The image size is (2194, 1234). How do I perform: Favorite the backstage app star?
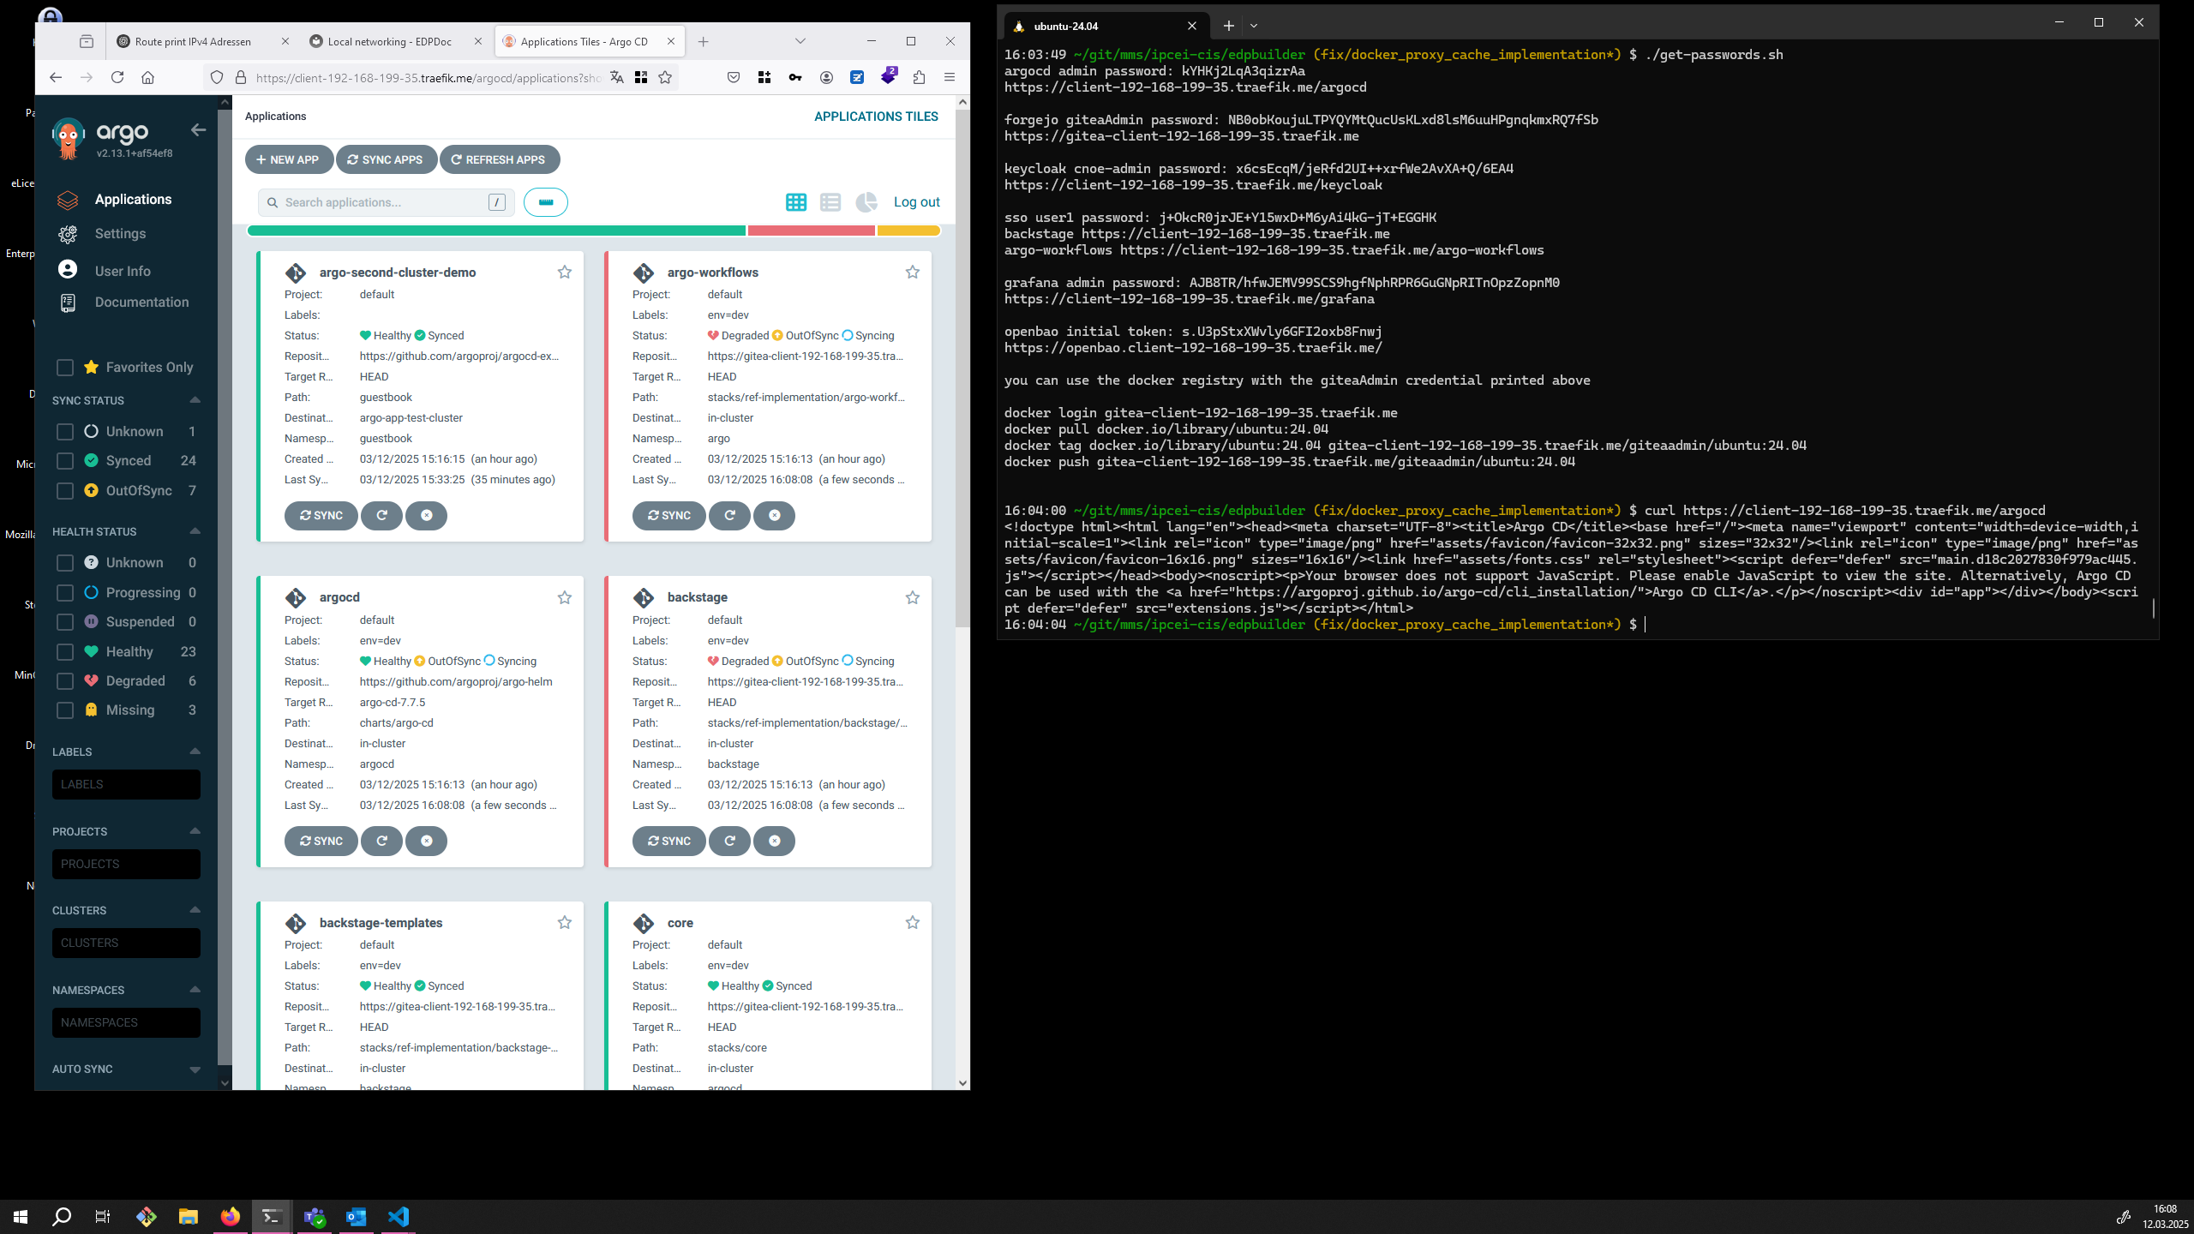[x=913, y=597]
